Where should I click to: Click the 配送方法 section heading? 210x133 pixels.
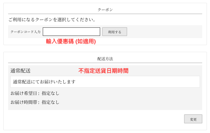point(105,59)
